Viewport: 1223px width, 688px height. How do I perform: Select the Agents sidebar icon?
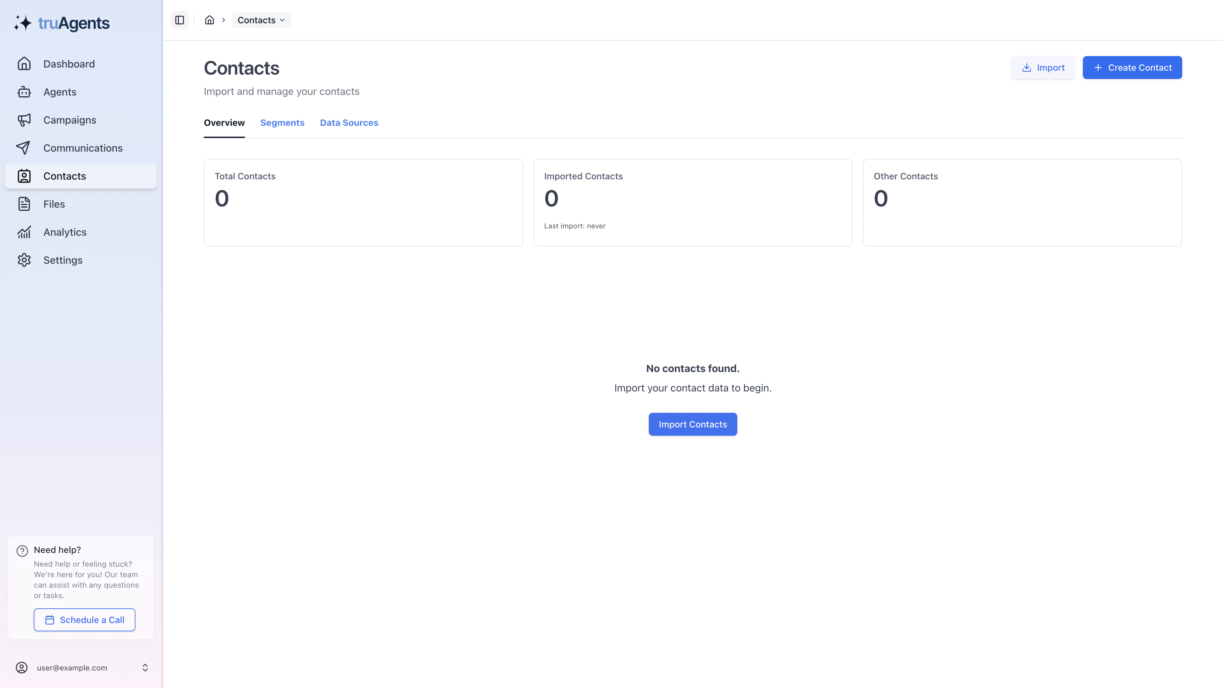click(24, 92)
